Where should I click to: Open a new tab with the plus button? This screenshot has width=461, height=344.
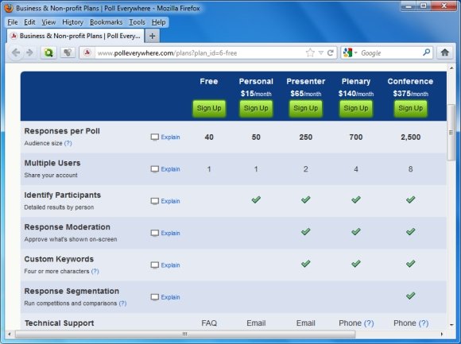point(153,36)
